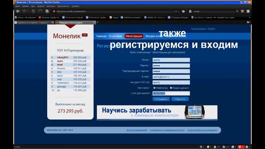Click the Научись зарабатывать banner
Viewport: 265px width, 149px height.
click(x=157, y=113)
